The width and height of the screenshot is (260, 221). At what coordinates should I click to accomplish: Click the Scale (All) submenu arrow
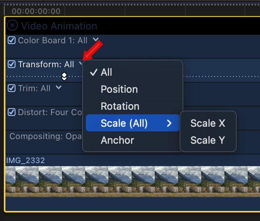[169, 123]
